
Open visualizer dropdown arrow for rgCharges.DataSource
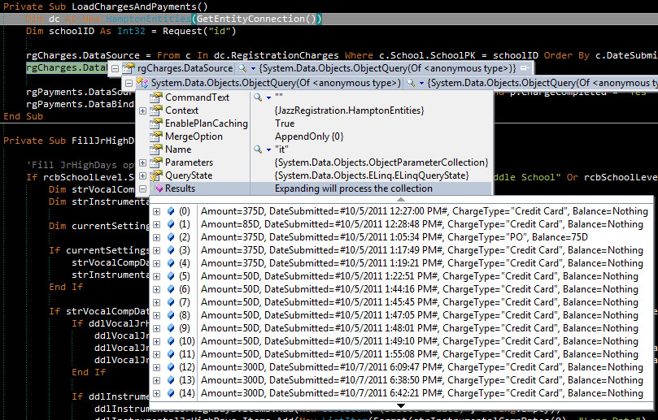[x=253, y=68]
